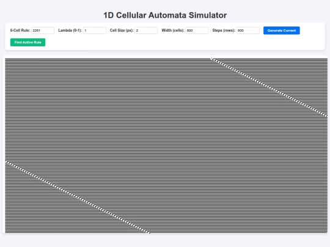
Task: Click the 'Cell Size (px):' label
Action: 122,30
